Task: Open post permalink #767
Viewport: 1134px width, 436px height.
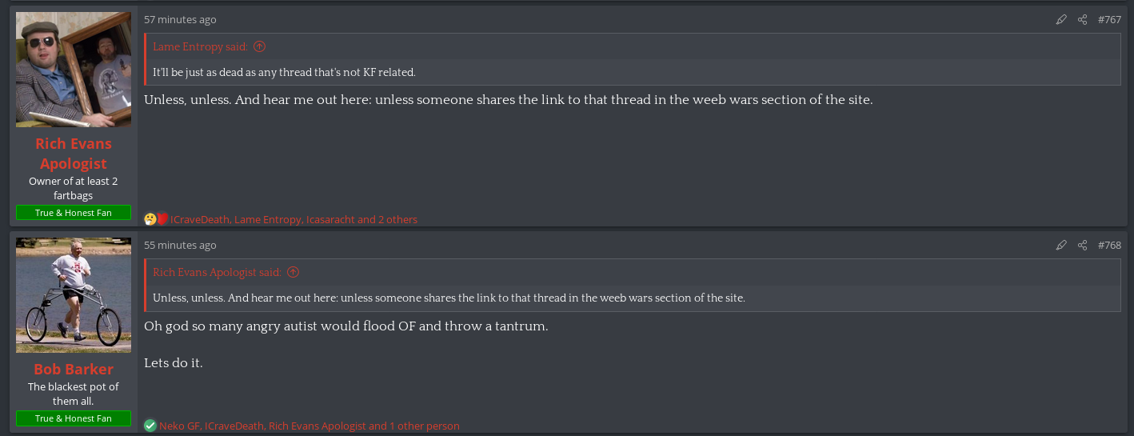Action: (x=1109, y=20)
